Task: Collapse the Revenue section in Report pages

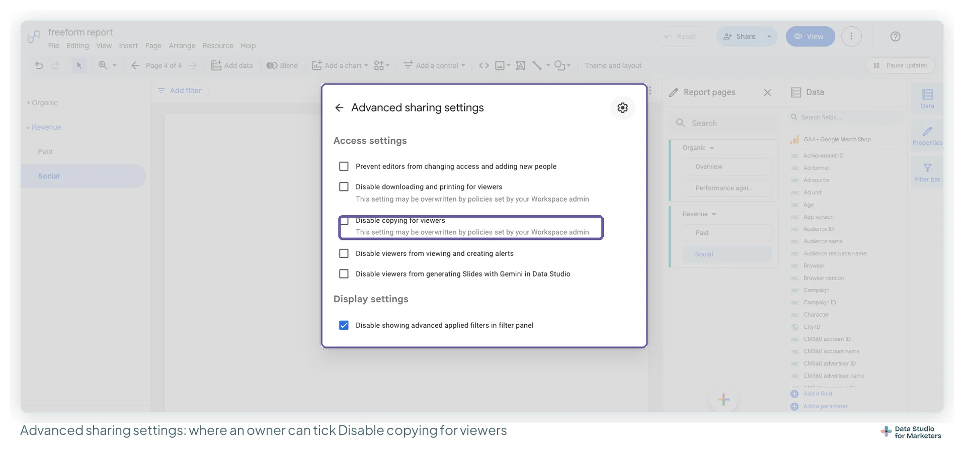Action: pyautogui.click(x=713, y=214)
